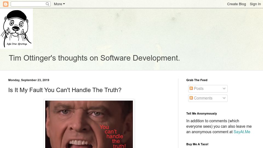The width and height of the screenshot is (263, 148).
Task: Click the Posts feed RSS icon
Action: (x=191, y=88)
